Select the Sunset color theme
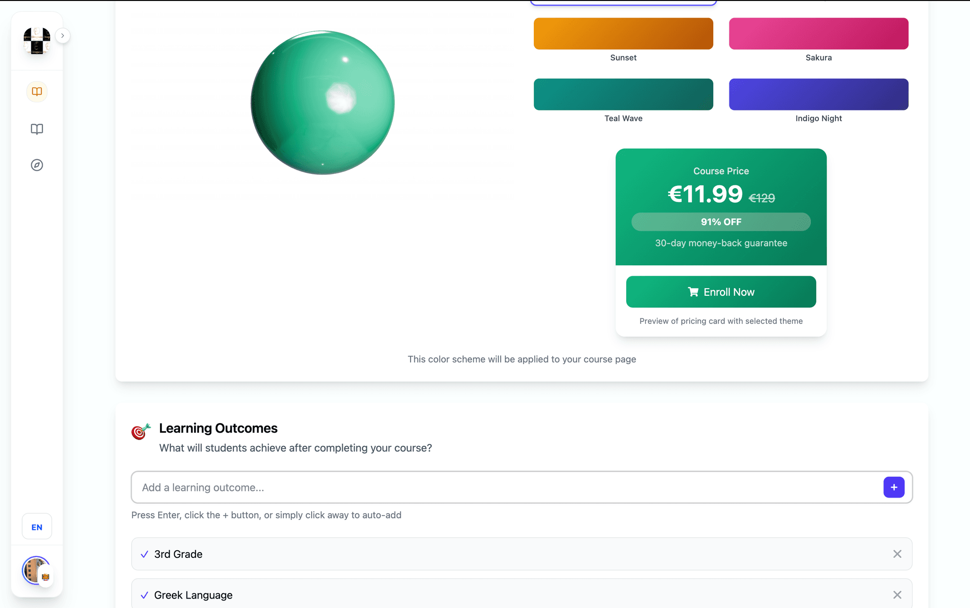 click(x=623, y=34)
